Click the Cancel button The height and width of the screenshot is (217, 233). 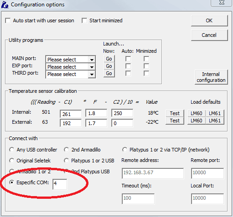[209, 35]
